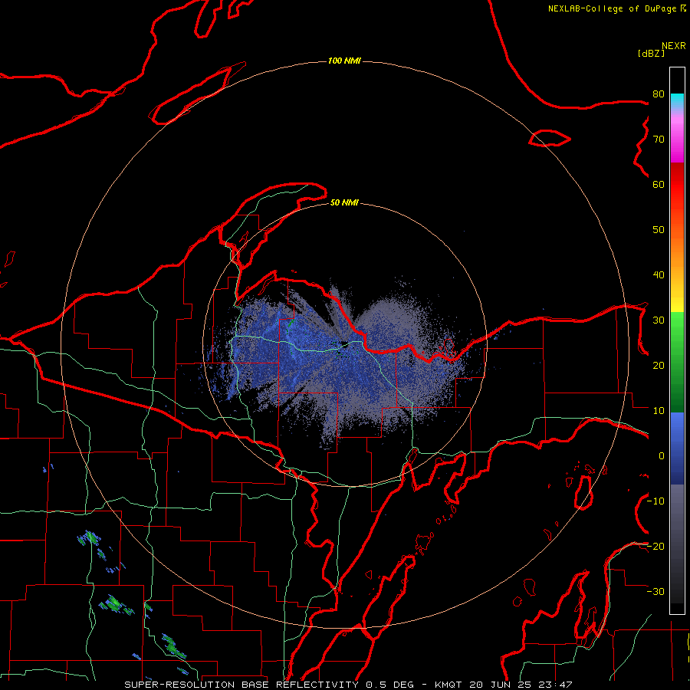Image resolution: width=690 pixels, height=690 pixels.
Task: Click the -10 value on the dBZ scale
Action: (x=655, y=501)
